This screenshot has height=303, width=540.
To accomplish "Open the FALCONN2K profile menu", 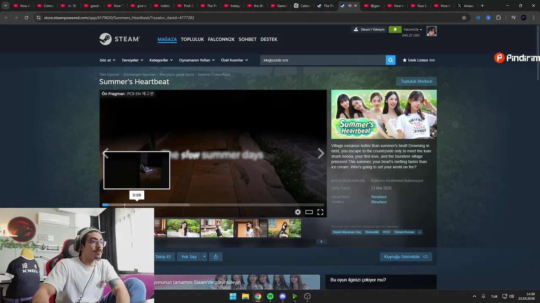I will (221, 39).
